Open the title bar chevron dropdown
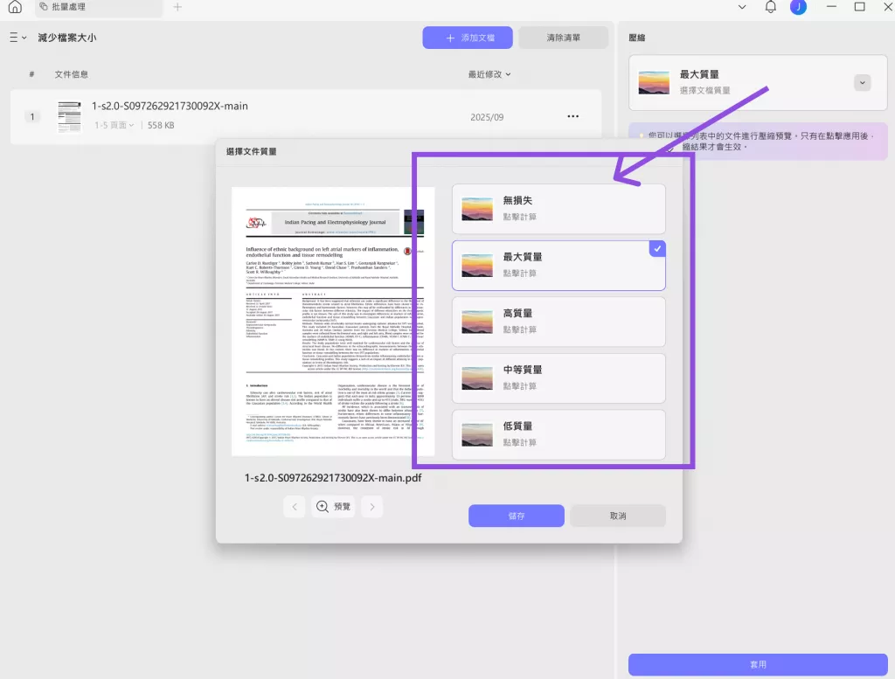The image size is (895, 679). click(742, 7)
